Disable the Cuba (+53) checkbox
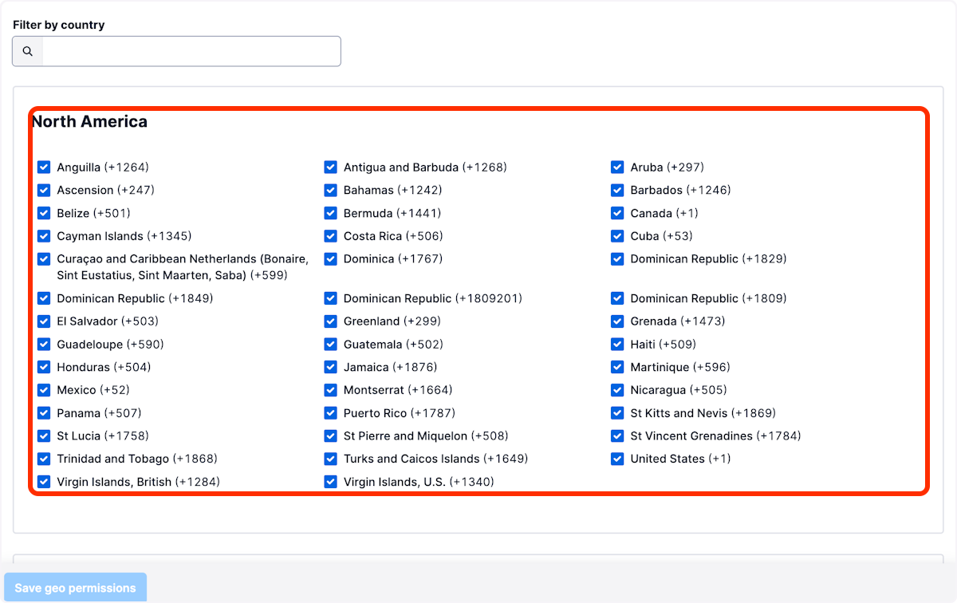 coord(617,236)
